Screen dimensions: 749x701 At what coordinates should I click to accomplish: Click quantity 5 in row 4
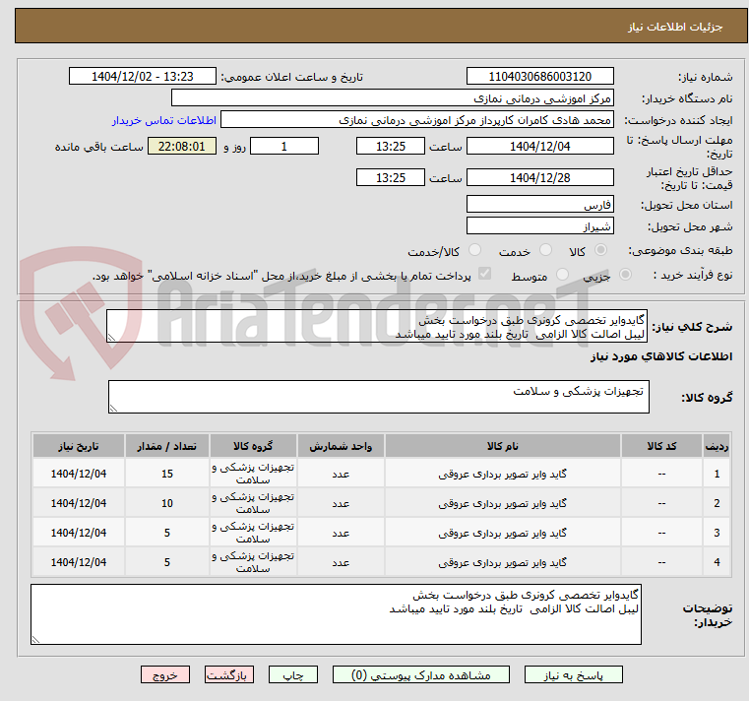coord(166,562)
